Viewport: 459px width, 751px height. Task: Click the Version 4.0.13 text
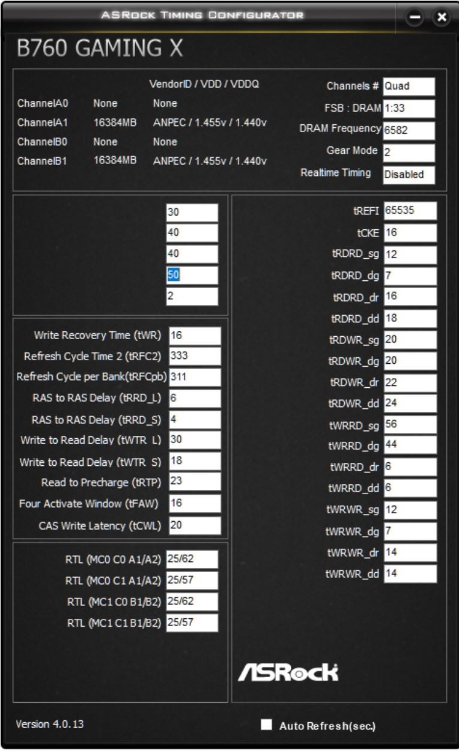coord(50,724)
